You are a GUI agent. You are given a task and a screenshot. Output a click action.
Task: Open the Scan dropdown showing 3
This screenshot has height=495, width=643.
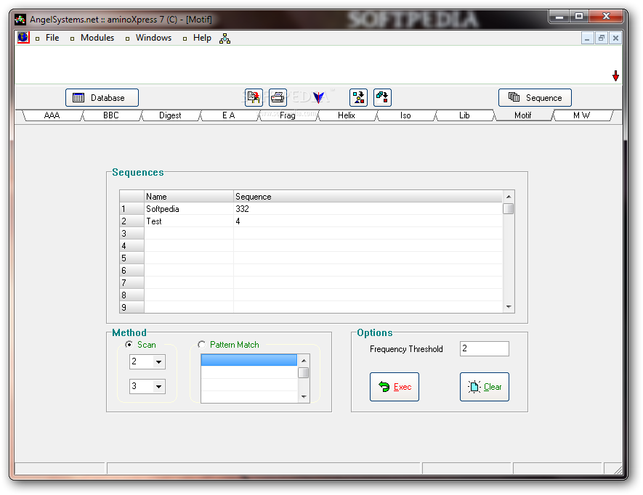(147, 386)
